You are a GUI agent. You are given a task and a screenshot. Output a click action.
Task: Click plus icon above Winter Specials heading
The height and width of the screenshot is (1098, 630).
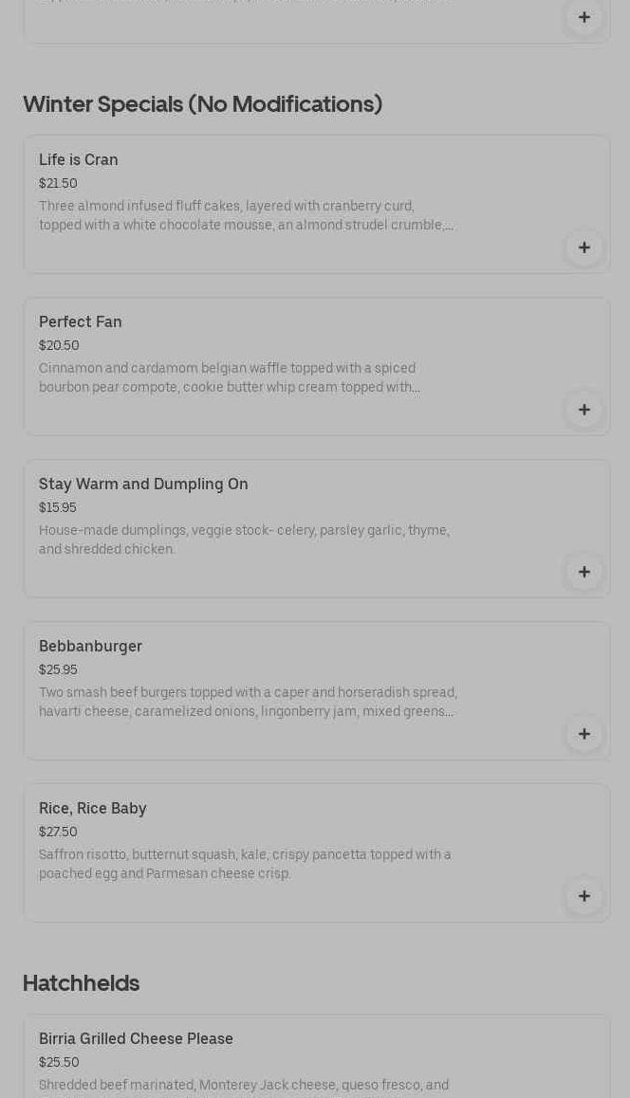(x=584, y=17)
